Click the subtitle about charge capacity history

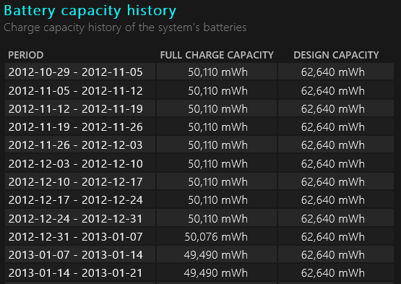[125, 27]
